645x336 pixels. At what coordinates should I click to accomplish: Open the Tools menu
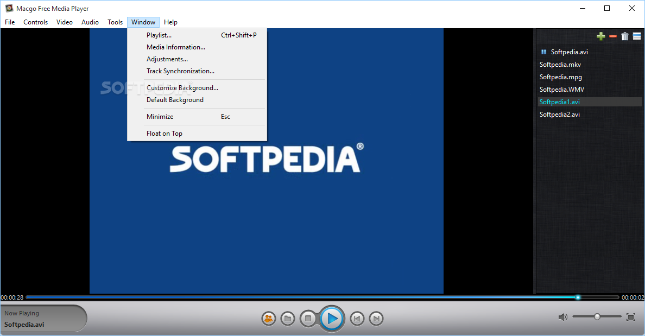coord(115,22)
